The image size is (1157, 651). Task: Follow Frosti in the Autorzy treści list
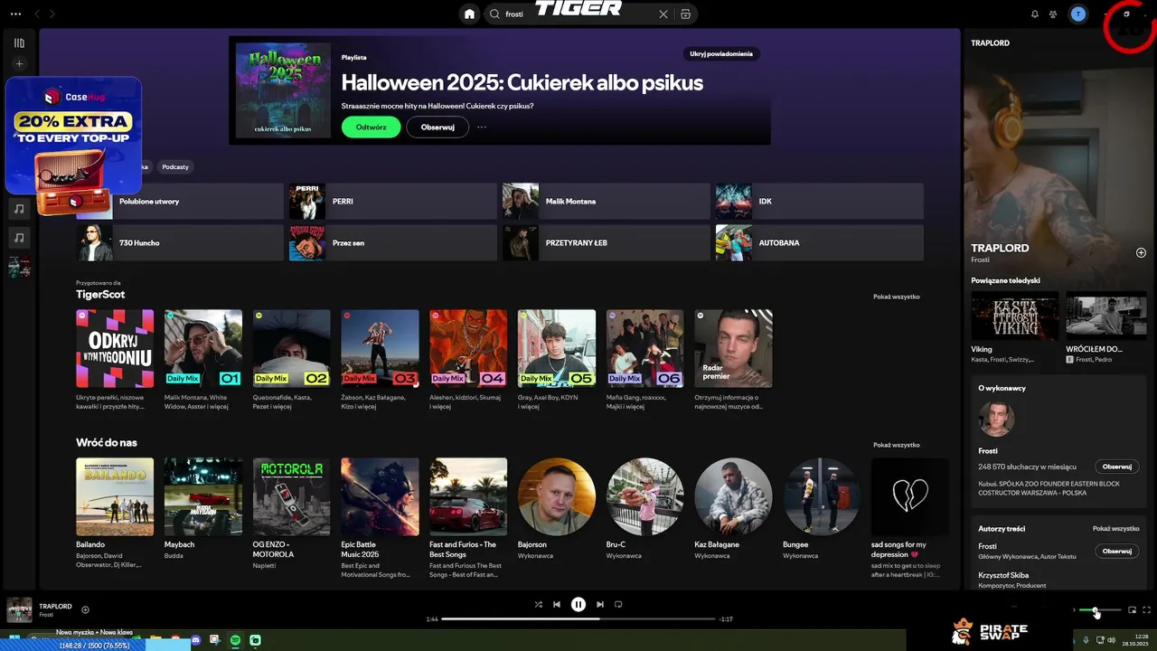tap(1117, 551)
